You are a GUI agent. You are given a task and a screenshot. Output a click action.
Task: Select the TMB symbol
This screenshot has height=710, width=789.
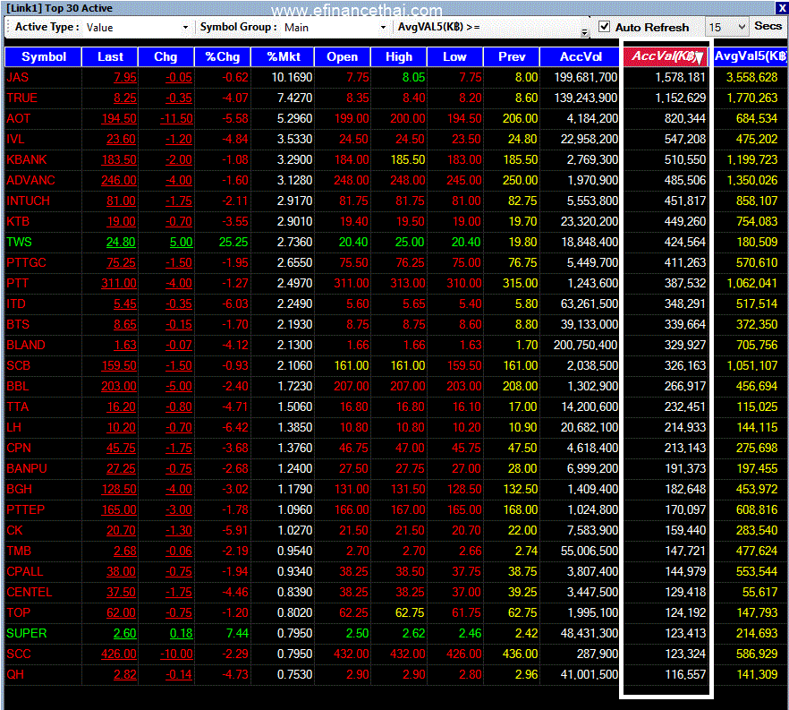click(x=19, y=552)
